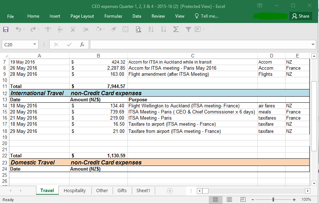319x204 pixels.
Task: Open the Review ribbon tab
Action: (x=158, y=16)
